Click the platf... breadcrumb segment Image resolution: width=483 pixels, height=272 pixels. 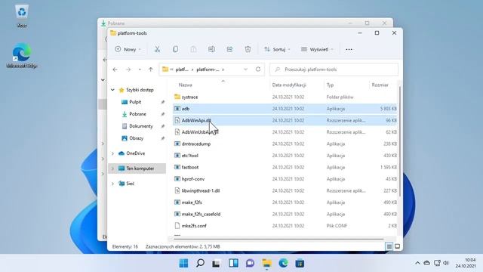tap(182, 70)
